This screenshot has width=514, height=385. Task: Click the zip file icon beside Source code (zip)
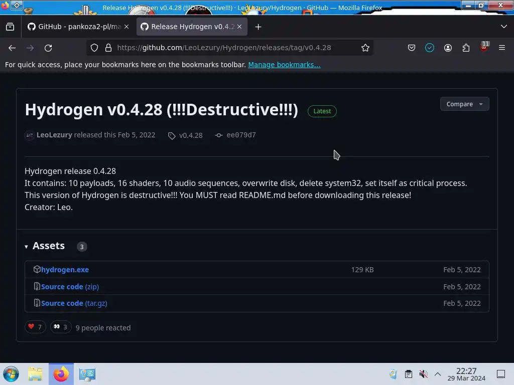(x=37, y=286)
